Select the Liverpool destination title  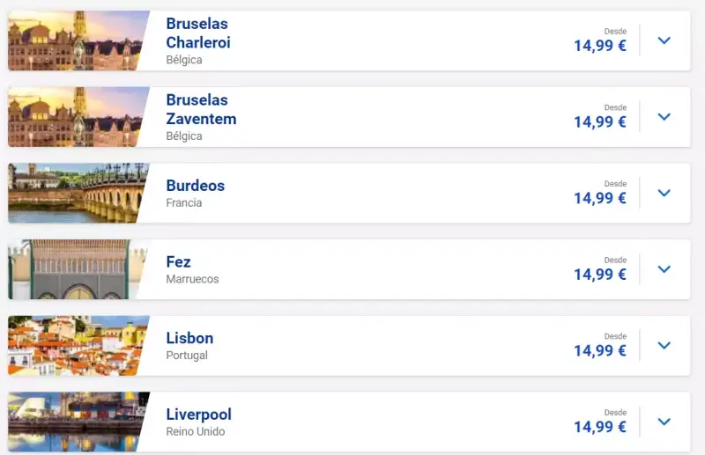click(199, 415)
